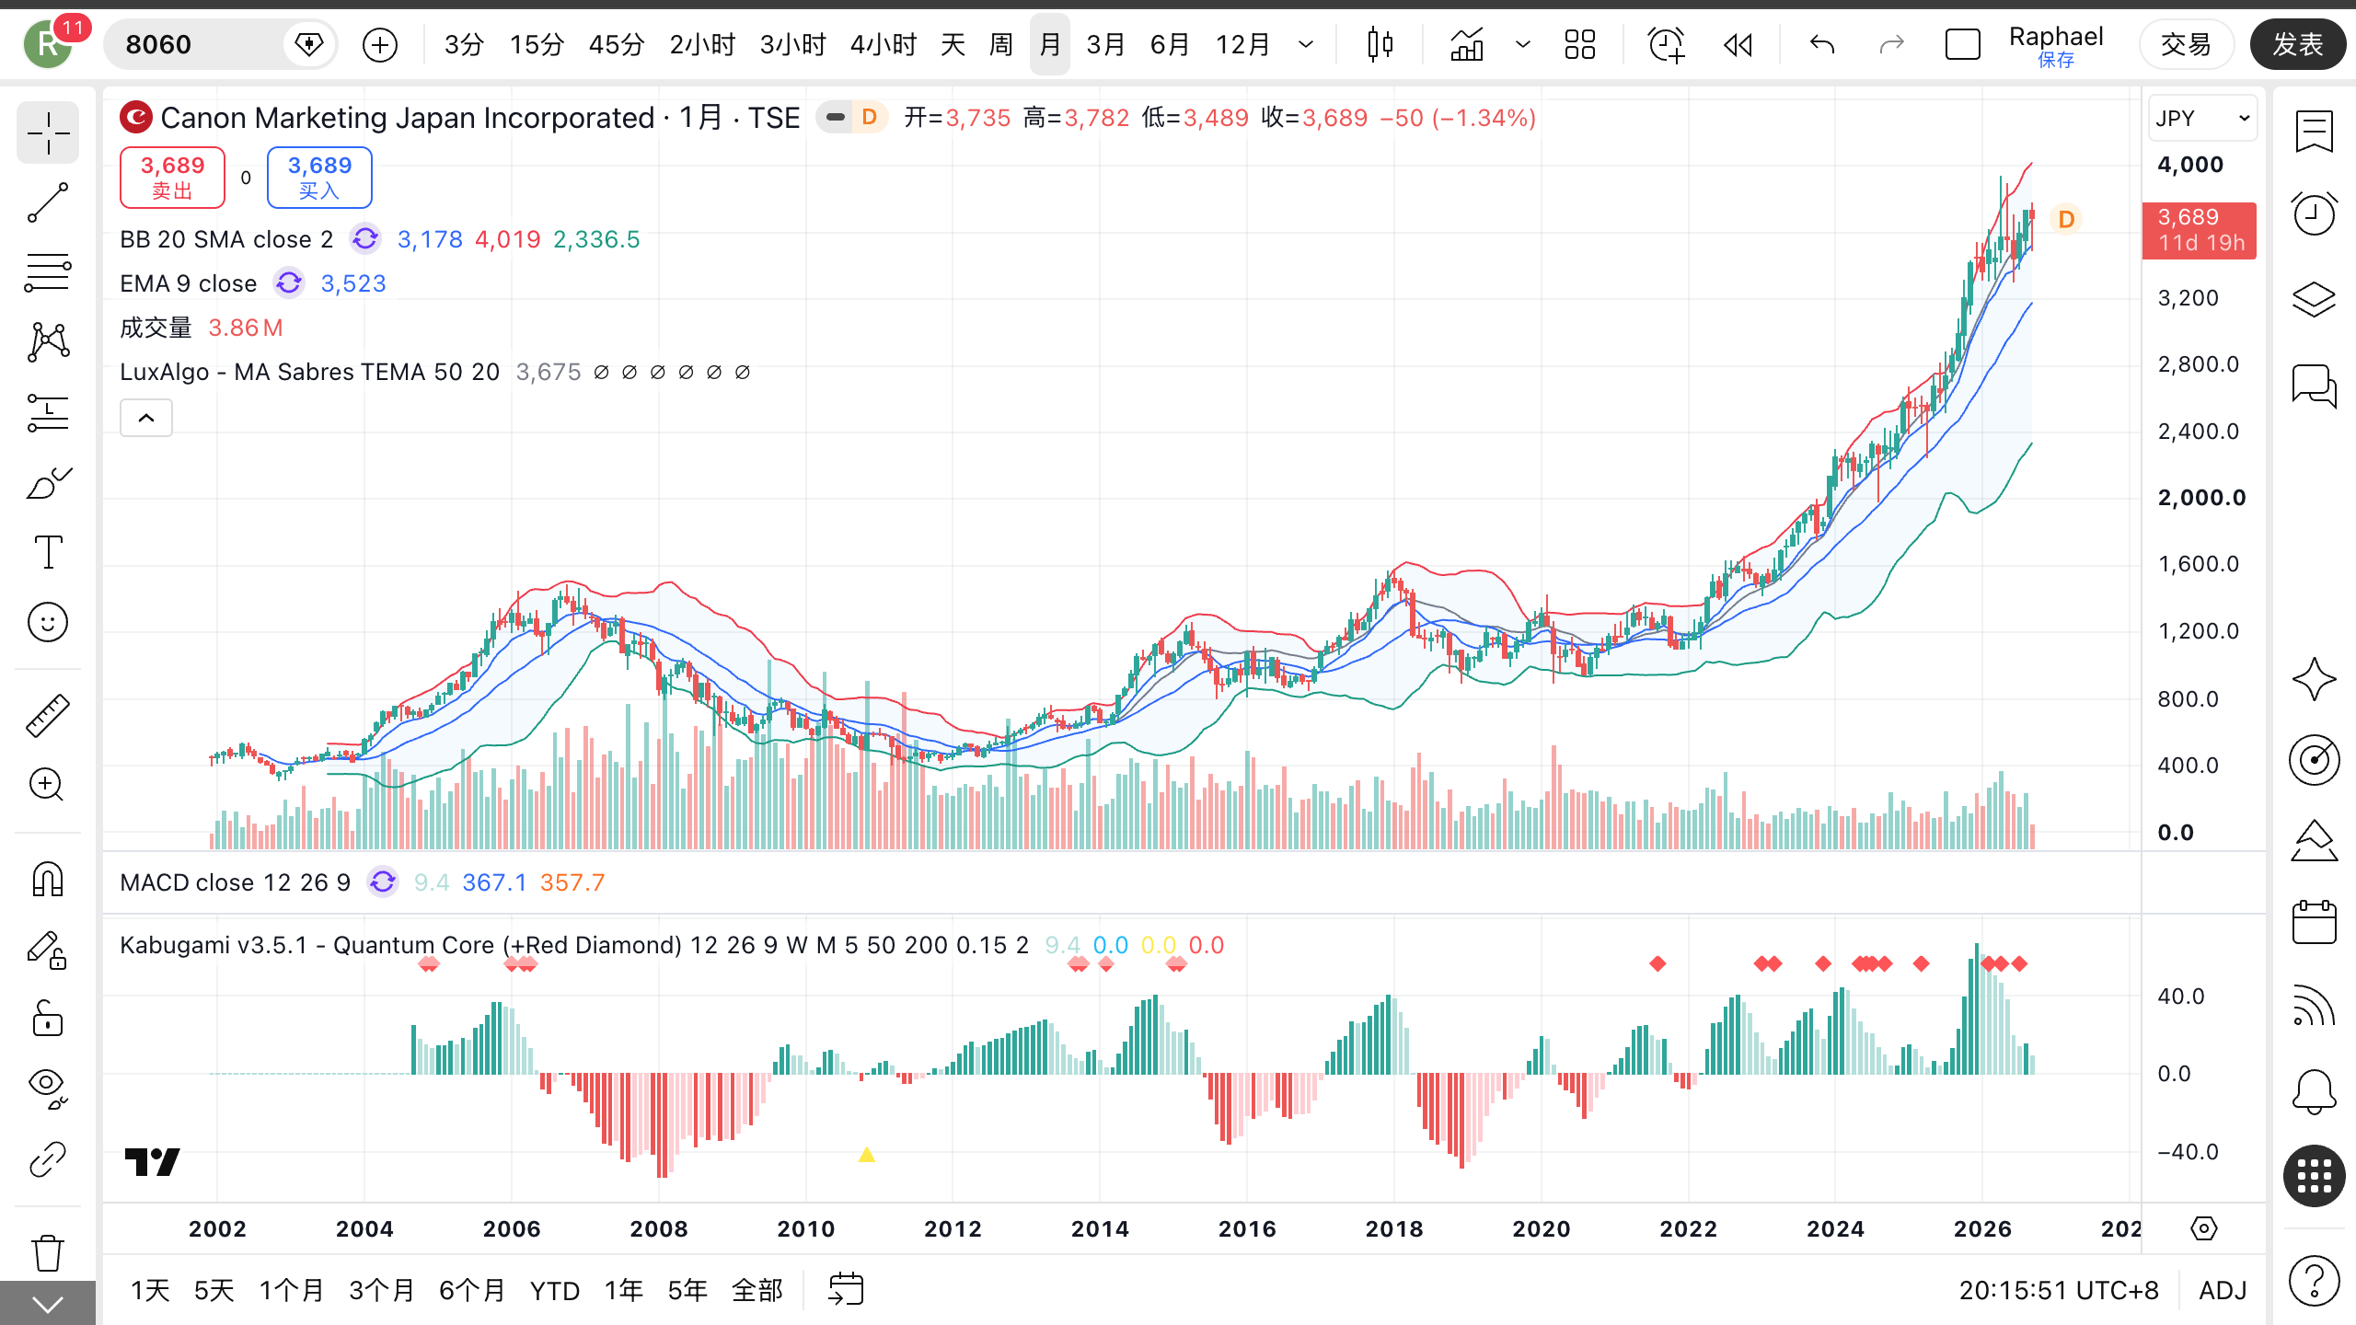Start bar replay mode
The image size is (2356, 1325).
[x=1738, y=44]
